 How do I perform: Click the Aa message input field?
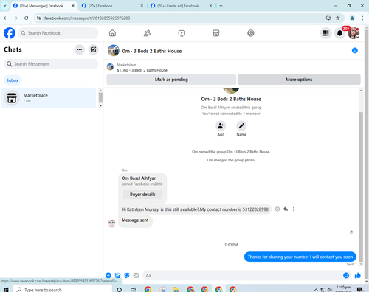pyautogui.click(x=242, y=276)
